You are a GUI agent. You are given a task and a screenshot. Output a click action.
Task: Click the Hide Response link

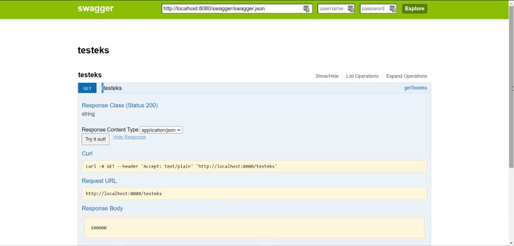129,137
